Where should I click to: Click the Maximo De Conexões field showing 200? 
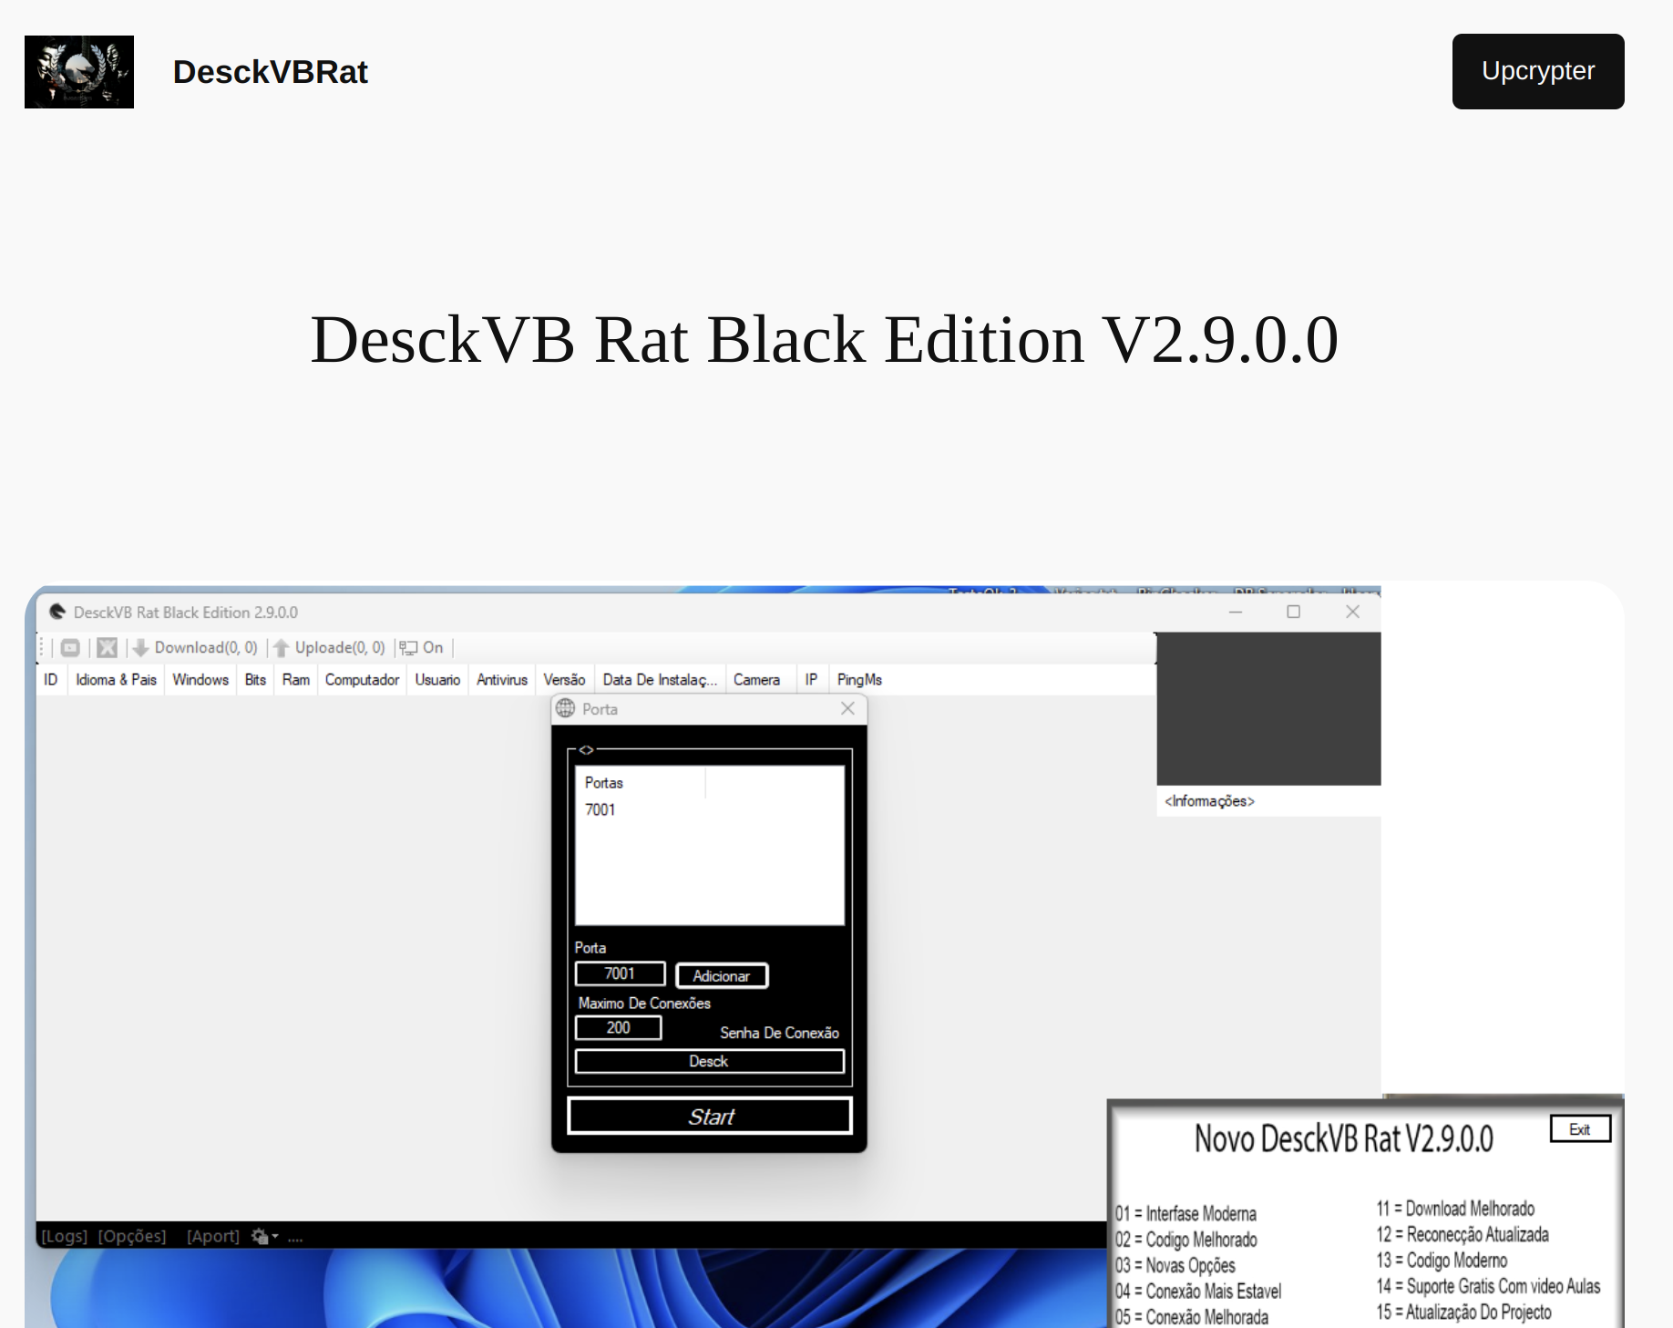pyautogui.click(x=618, y=1027)
